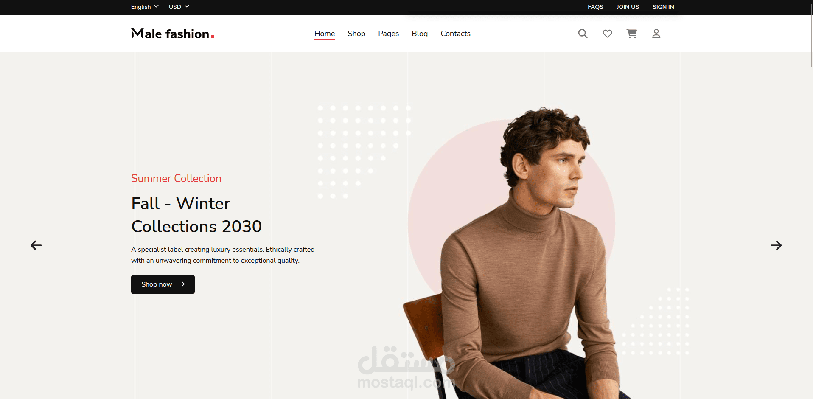Open the Blog menu item
The width and height of the screenshot is (813, 399).
tap(420, 34)
